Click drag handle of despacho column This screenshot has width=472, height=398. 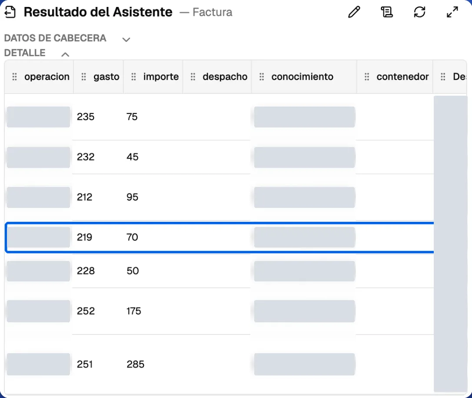click(x=193, y=77)
